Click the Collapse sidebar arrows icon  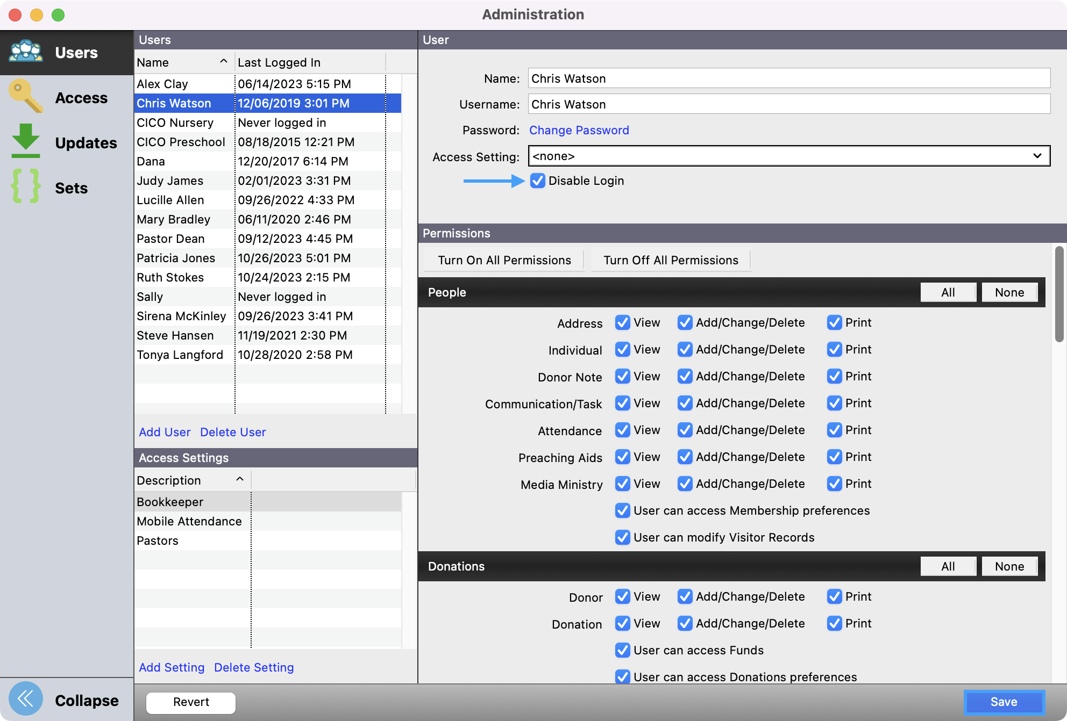tap(25, 699)
